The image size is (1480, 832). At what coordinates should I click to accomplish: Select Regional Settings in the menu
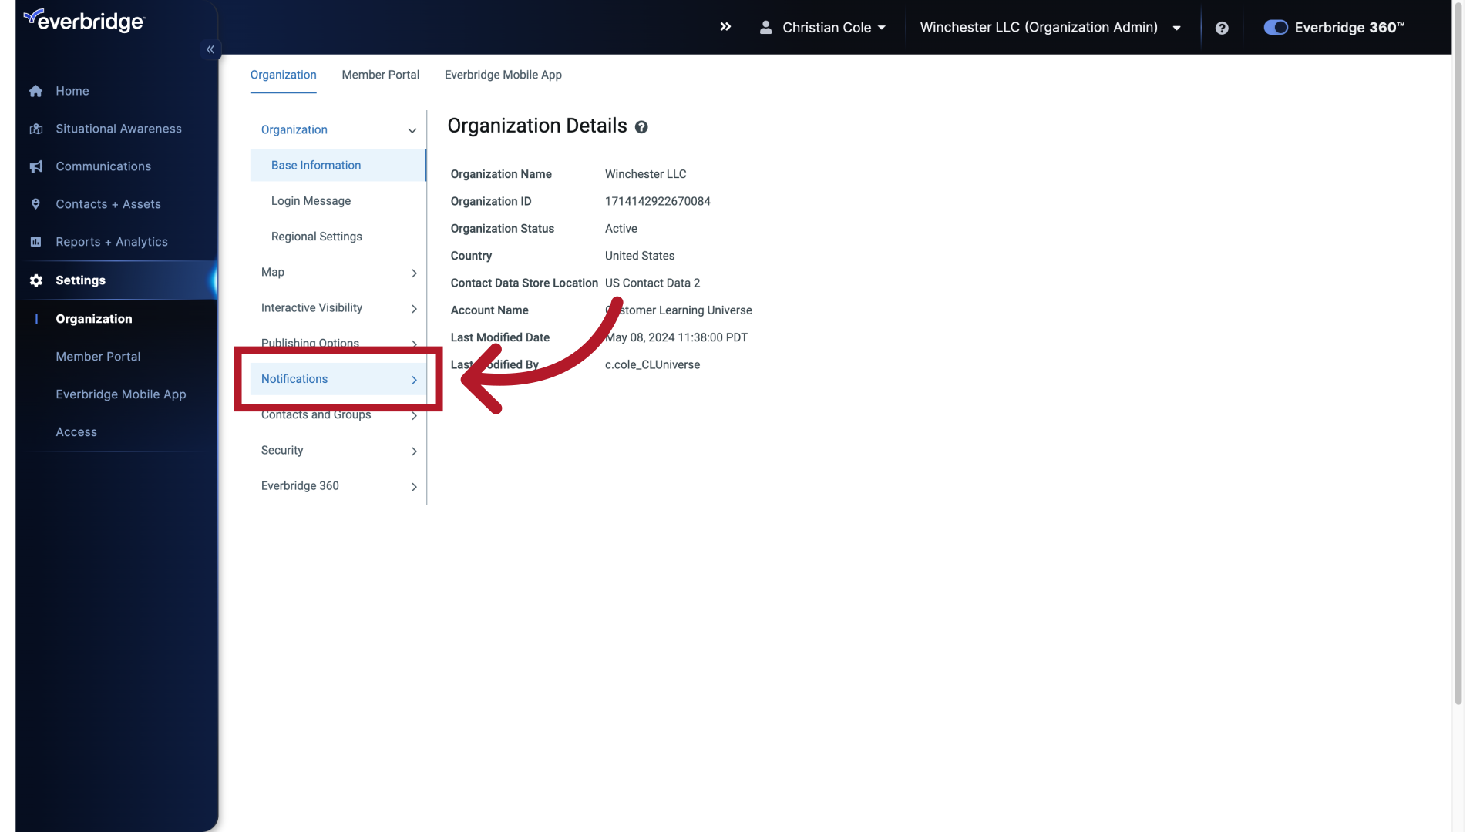click(x=316, y=237)
